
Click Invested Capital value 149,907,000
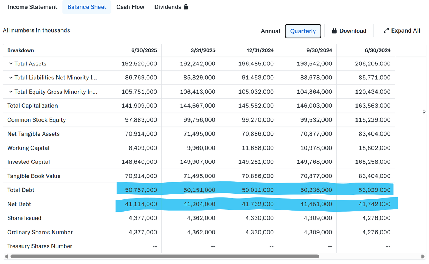(198, 162)
